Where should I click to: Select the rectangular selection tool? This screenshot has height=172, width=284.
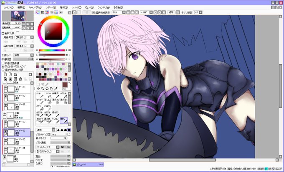tap(38, 84)
